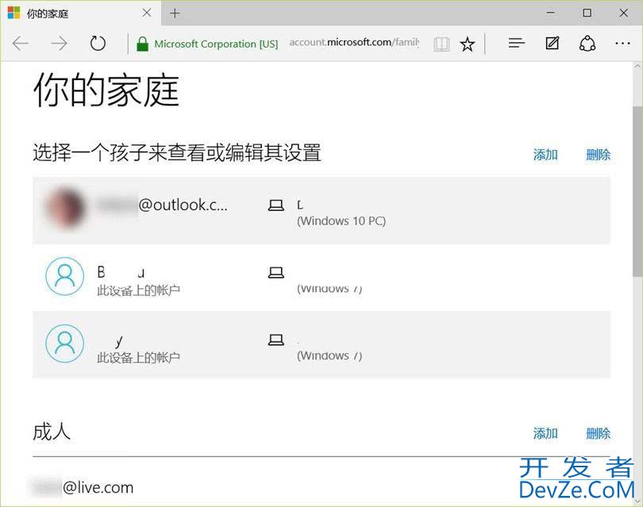Minimize the Edge browser window
The width and height of the screenshot is (643, 507).
point(550,13)
